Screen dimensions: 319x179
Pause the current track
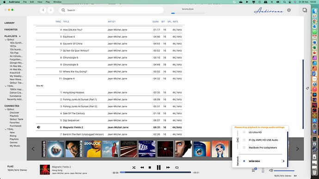pos(159,167)
